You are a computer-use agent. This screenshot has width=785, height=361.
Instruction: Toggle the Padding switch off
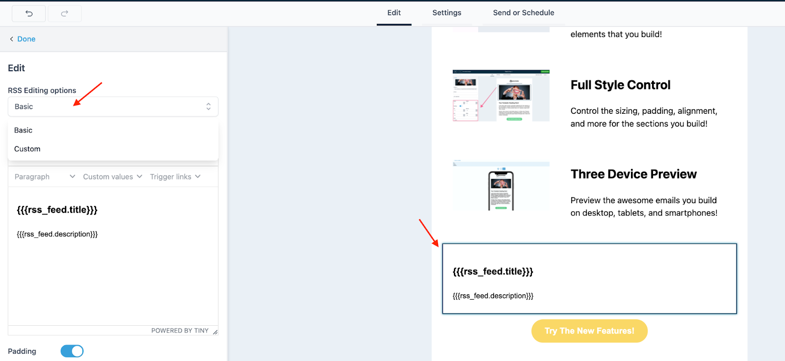tap(72, 351)
